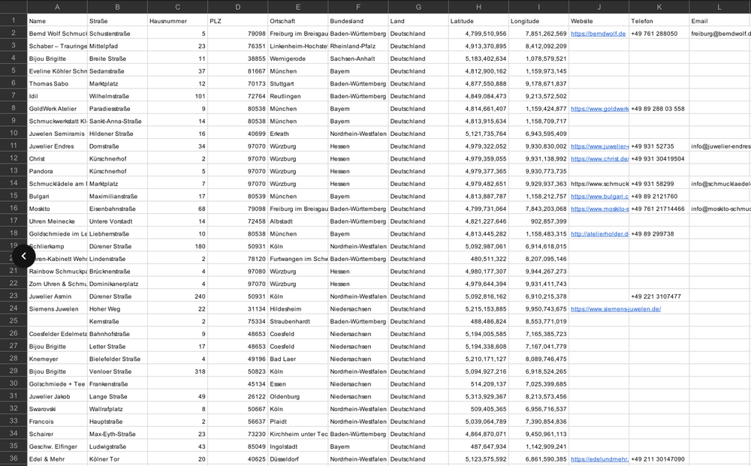Viewport: 751px width, 466px height.
Task: Select the 'Juwelier Asmin' name cell
Action: click(58, 296)
